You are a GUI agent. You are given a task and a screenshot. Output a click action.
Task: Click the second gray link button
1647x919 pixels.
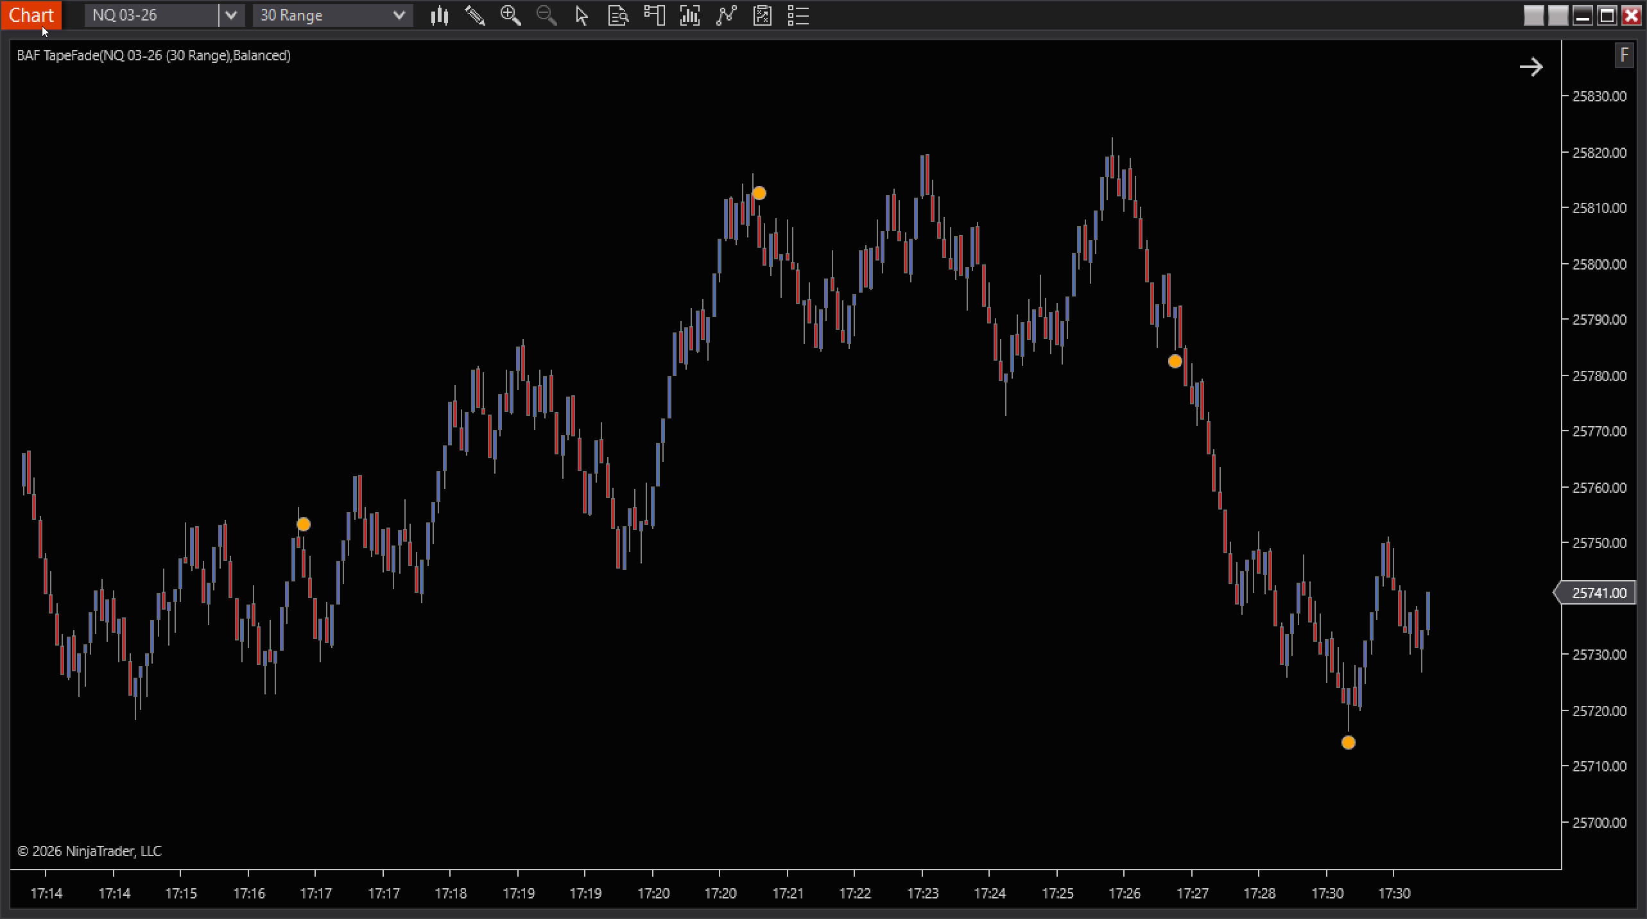pyautogui.click(x=1558, y=15)
